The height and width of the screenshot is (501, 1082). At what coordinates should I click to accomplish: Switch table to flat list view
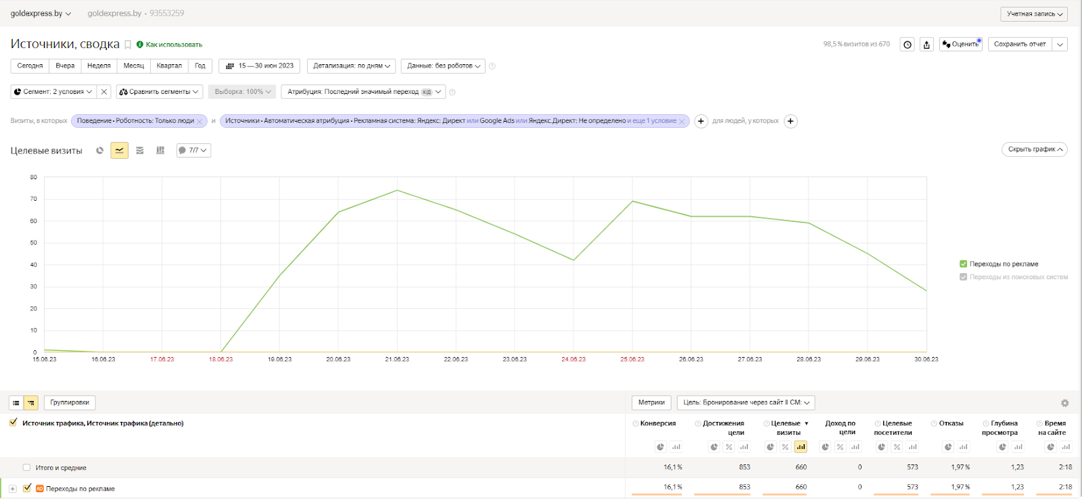pos(16,403)
